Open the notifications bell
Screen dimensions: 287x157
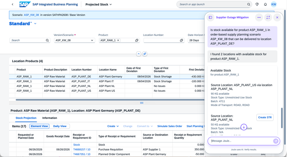(266, 4)
